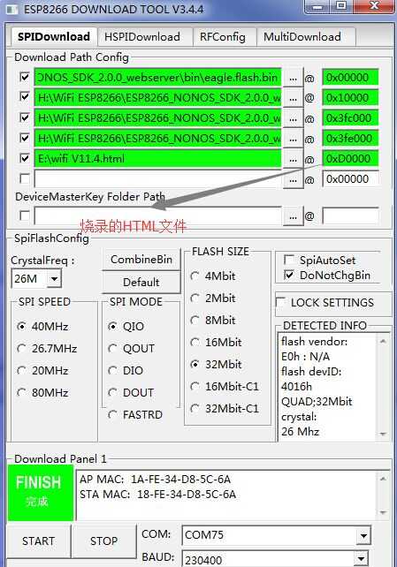Click the STA MAC address text line
Viewport: 397px width, 567px height.
pyautogui.click(x=157, y=495)
